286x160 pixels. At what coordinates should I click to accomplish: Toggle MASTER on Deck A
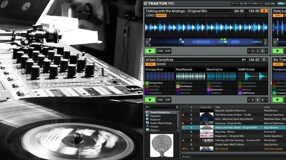coord(161,16)
